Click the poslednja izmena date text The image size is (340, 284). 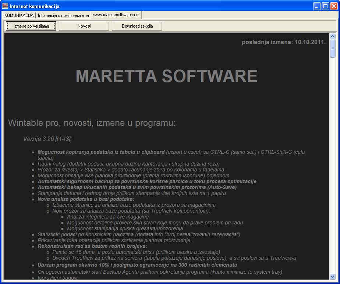tap(283, 42)
